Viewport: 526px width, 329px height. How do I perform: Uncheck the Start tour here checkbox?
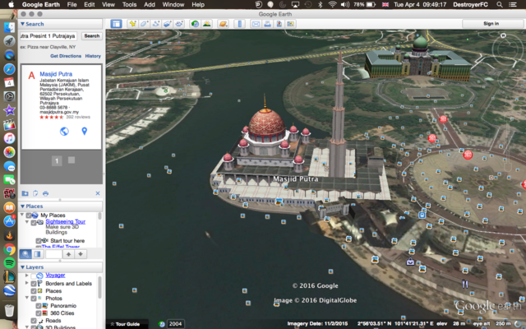pyautogui.click(x=39, y=241)
